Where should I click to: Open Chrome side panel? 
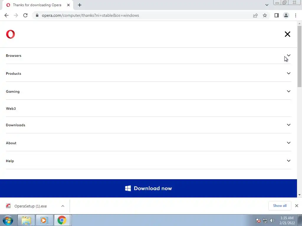[277, 15]
